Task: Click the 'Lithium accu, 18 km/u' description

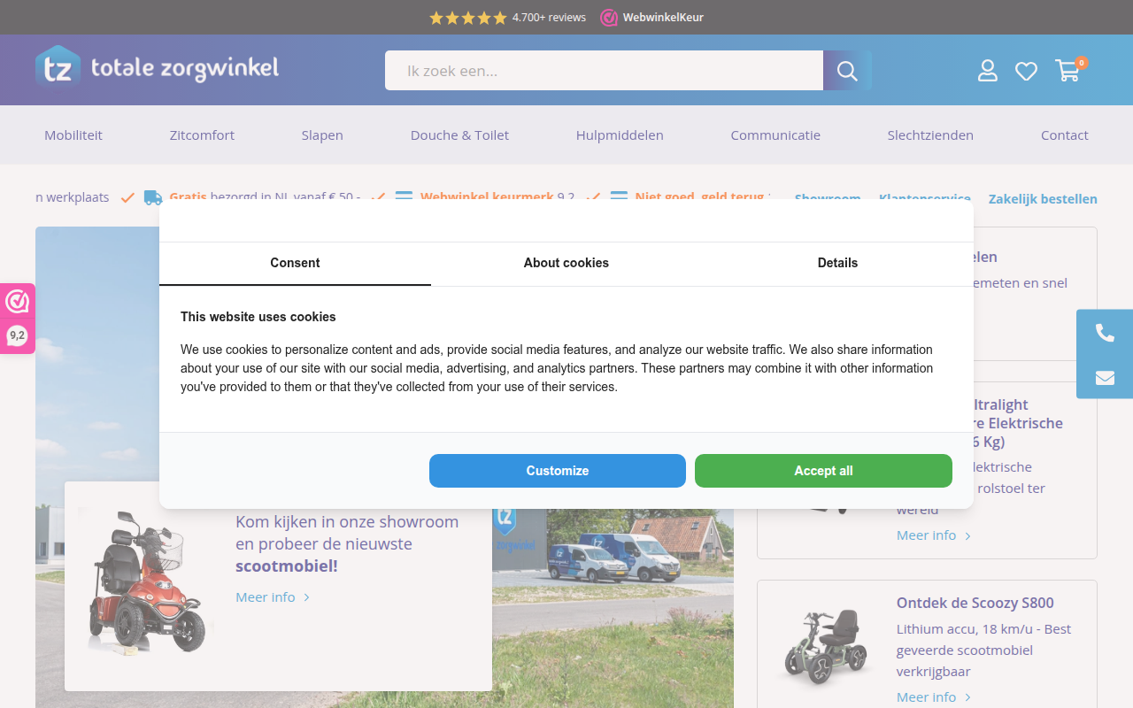Action: pyautogui.click(x=983, y=650)
